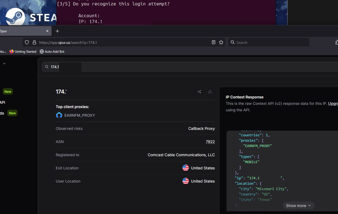Image resolution: width=338 pixels, height=214 pixels.
Task: Open the Auto Add Bot bookmark
Action: tap(52, 52)
